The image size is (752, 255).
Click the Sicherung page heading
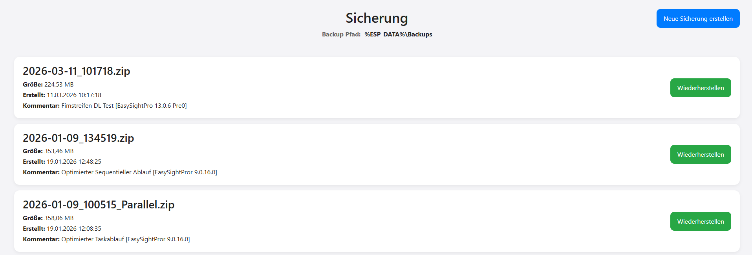point(377,18)
